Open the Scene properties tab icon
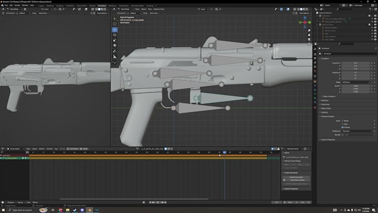Viewport: 378px width, 213px height. (x=315, y=67)
